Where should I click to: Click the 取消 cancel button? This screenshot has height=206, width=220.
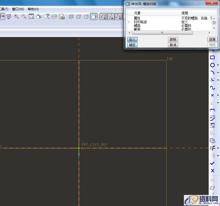tap(173, 45)
